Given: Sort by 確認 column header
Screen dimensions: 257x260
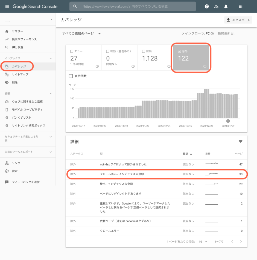Looking at the screenshot, I should click(188, 154).
